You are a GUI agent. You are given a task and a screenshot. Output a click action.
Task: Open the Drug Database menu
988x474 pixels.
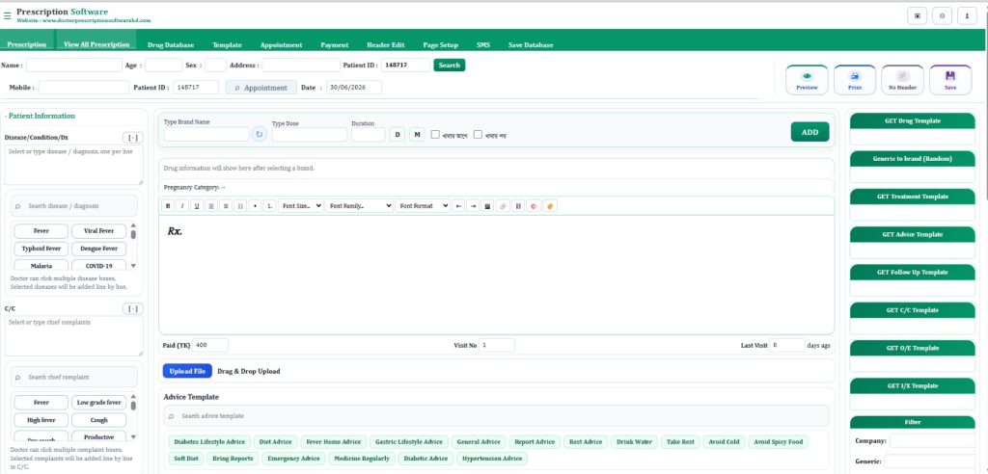point(171,45)
